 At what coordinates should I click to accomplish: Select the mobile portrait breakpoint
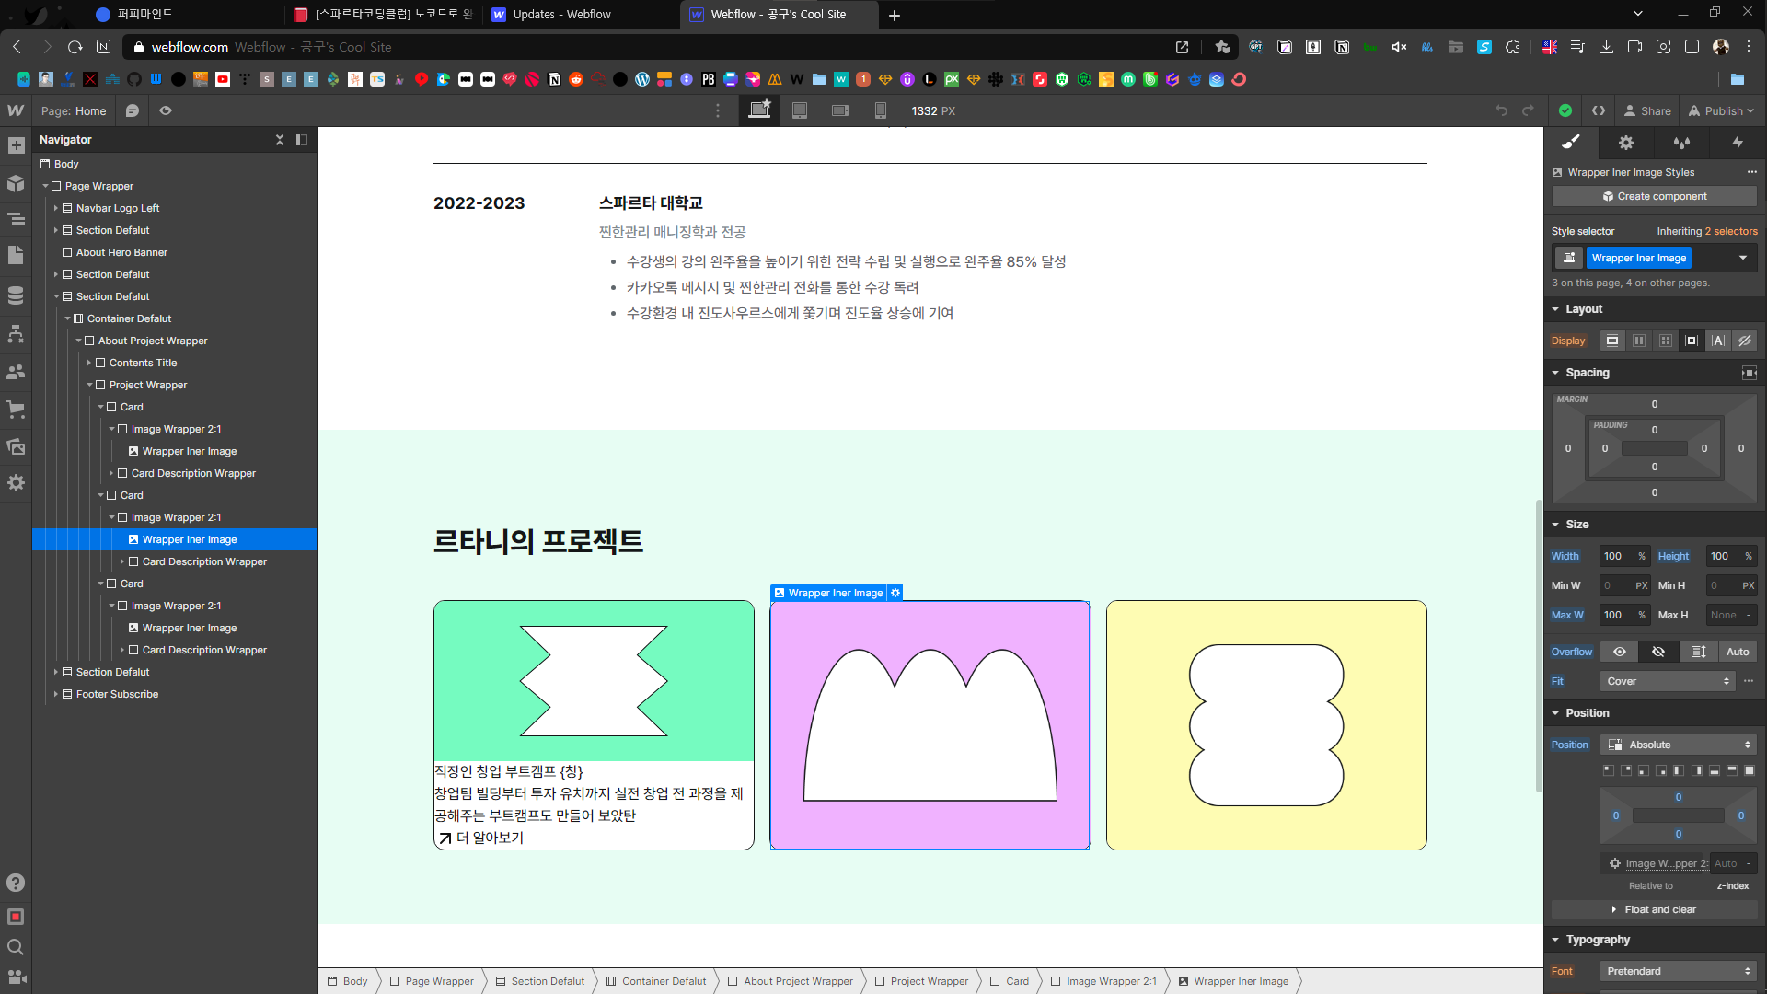881,110
